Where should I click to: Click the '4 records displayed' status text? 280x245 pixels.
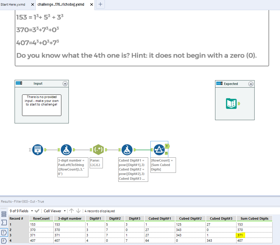pyautogui.click(x=100, y=211)
